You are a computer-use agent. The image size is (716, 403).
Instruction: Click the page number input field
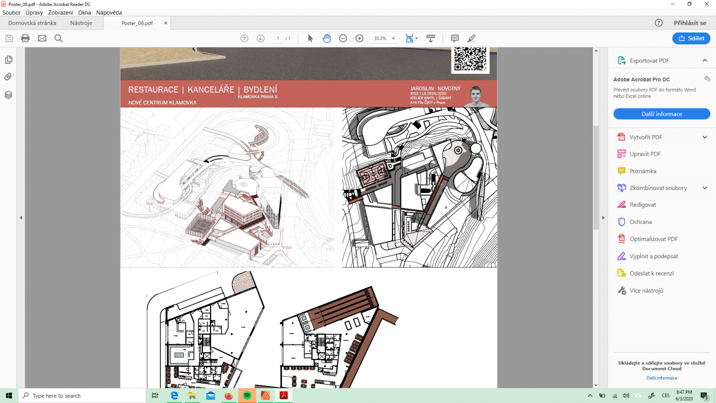(x=278, y=38)
